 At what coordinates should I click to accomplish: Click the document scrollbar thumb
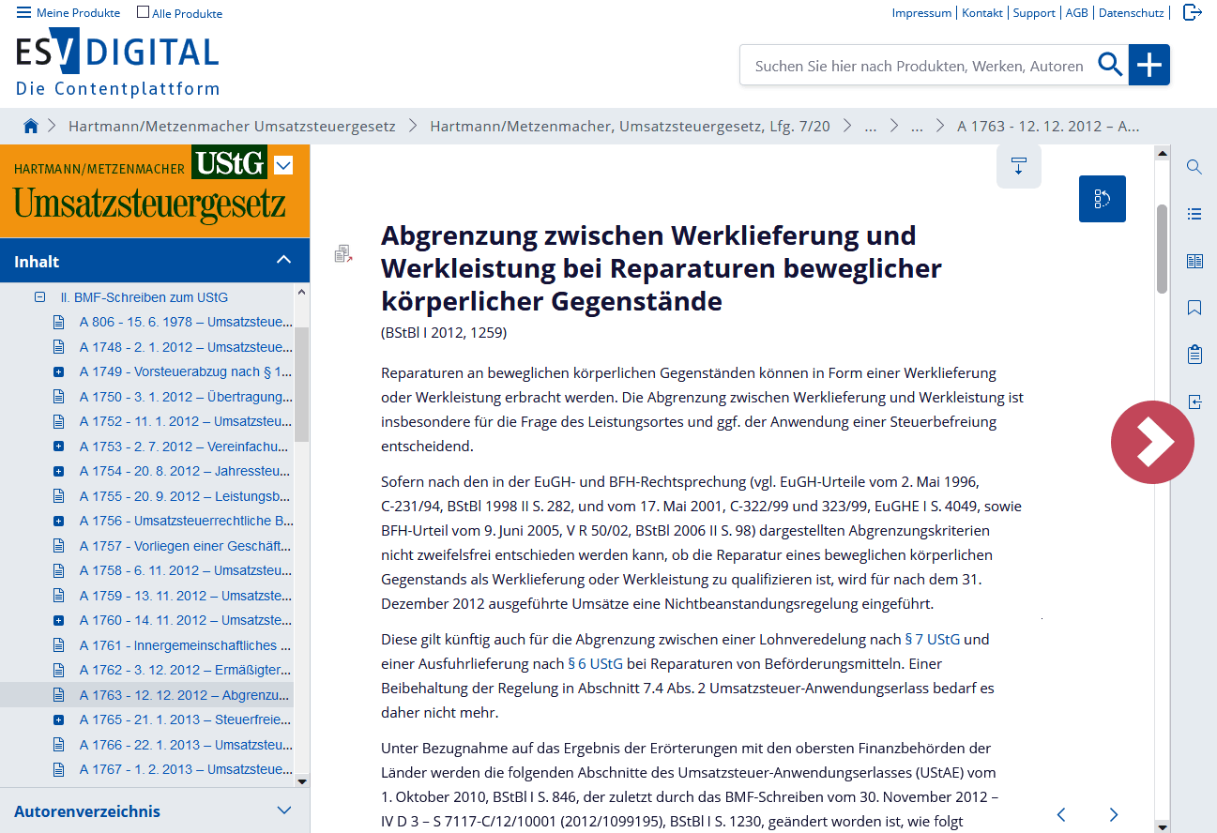(x=1163, y=249)
